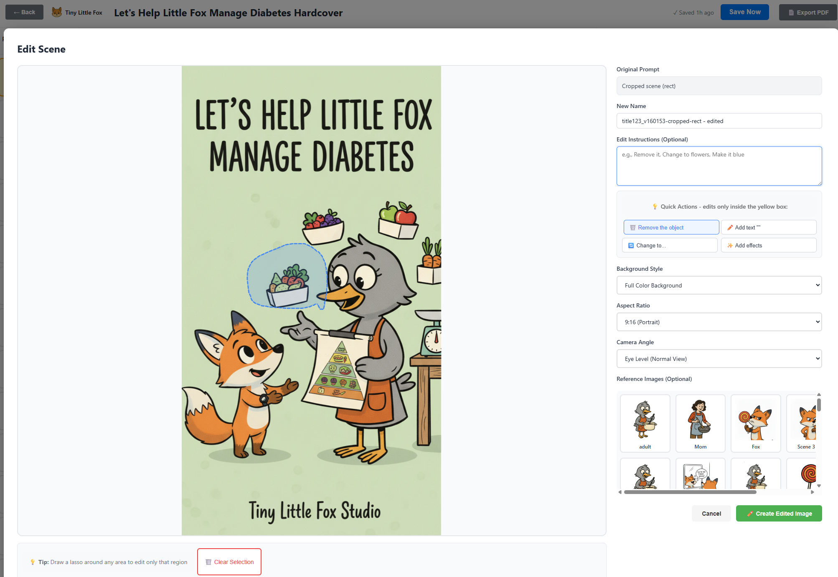Image resolution: width=838 pixels, height=577 pixels.
Task: Select the adult reference image
Action: tap(645, 423)
